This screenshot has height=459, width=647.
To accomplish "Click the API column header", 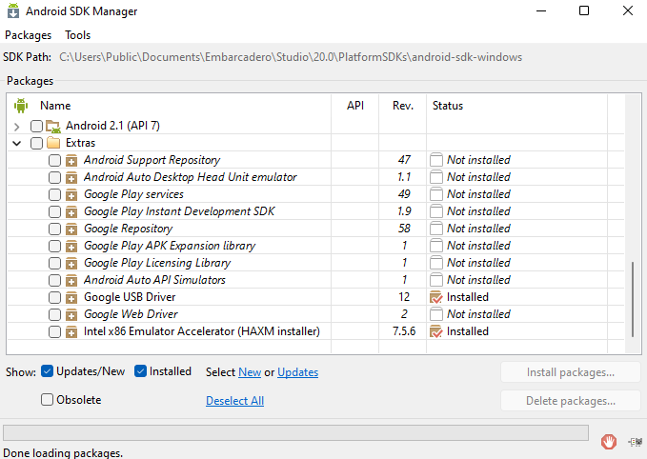I will click(355, 106).
